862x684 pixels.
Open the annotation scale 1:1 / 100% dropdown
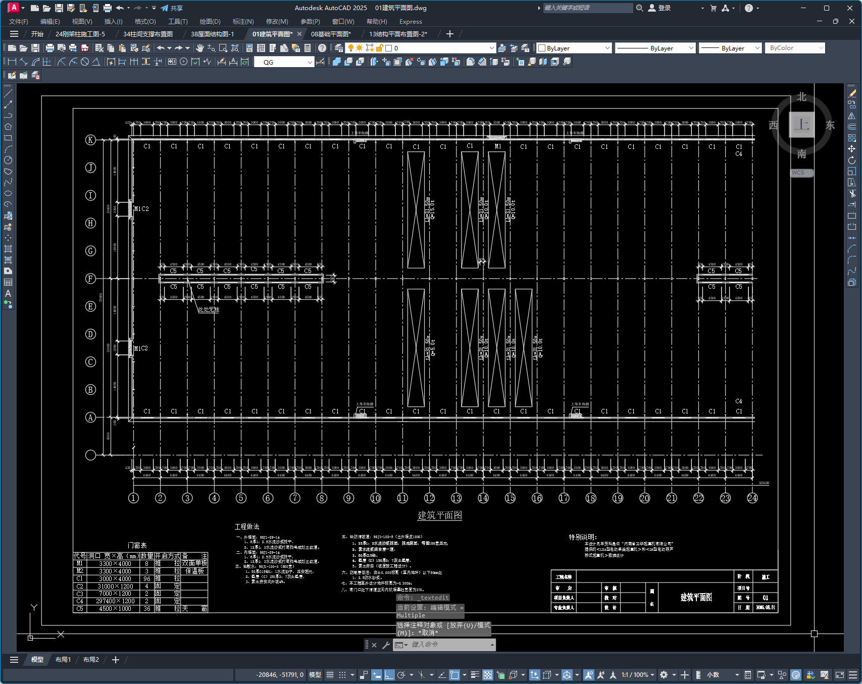(x=638, y=675)
